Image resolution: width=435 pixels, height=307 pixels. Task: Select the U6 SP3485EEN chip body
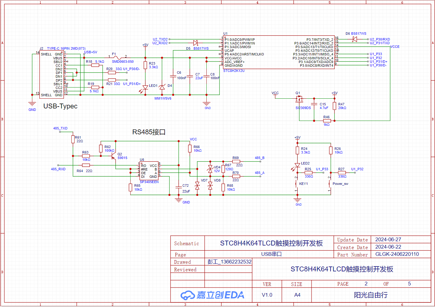click(x=149, y=171)
